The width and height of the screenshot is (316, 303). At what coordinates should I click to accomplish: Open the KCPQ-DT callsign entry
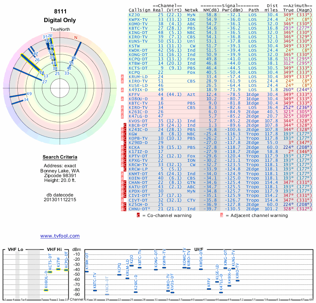138,59
